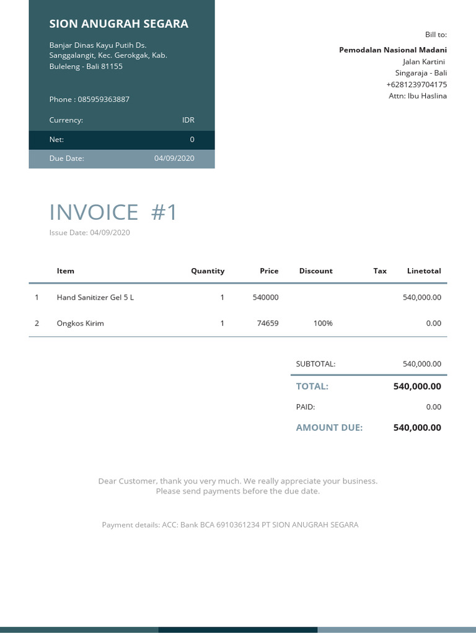This screenshot has width=476, height=634.
Task: Click the Due Date value 04/09/2020
Action: (174, 158)
